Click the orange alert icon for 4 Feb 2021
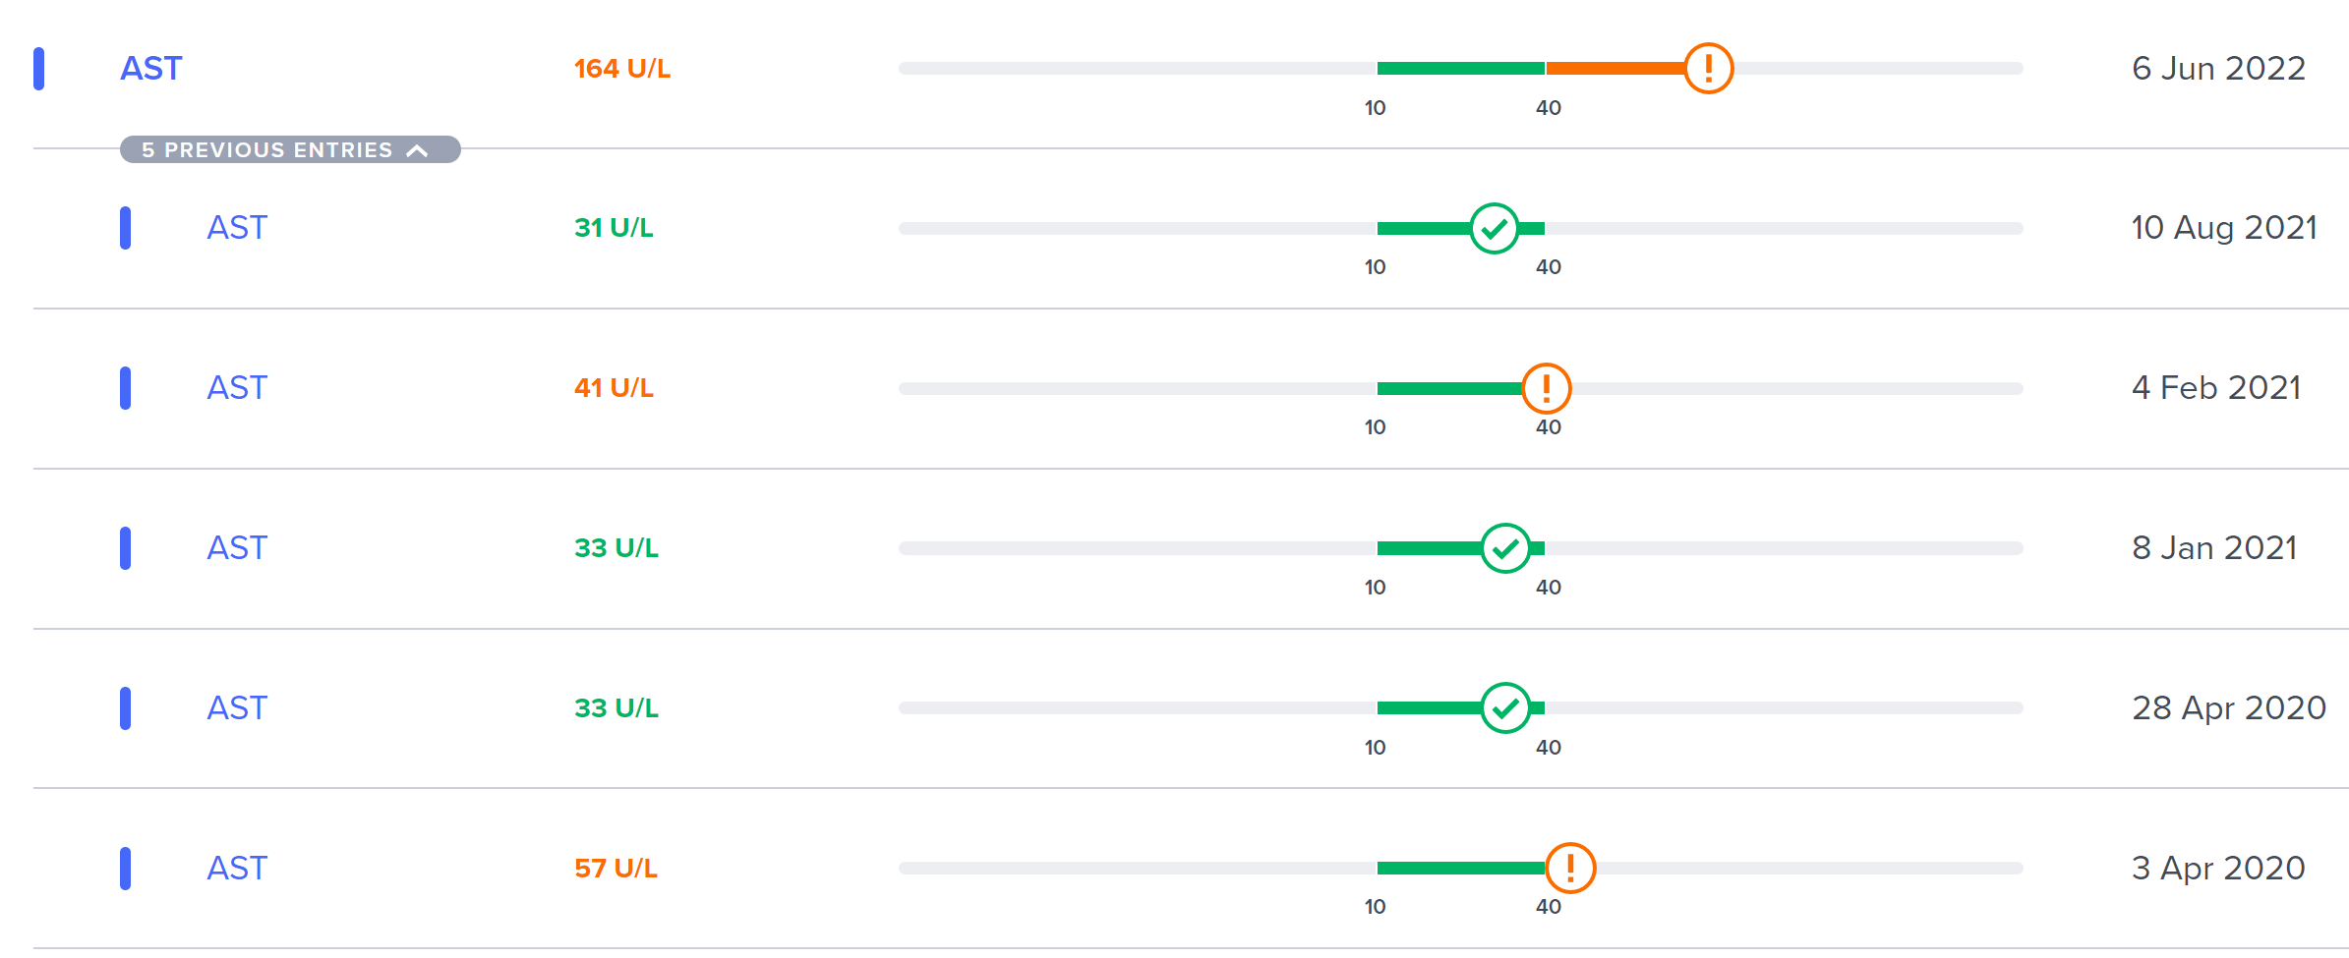 pyautogui.click(x=1547, y=388)
